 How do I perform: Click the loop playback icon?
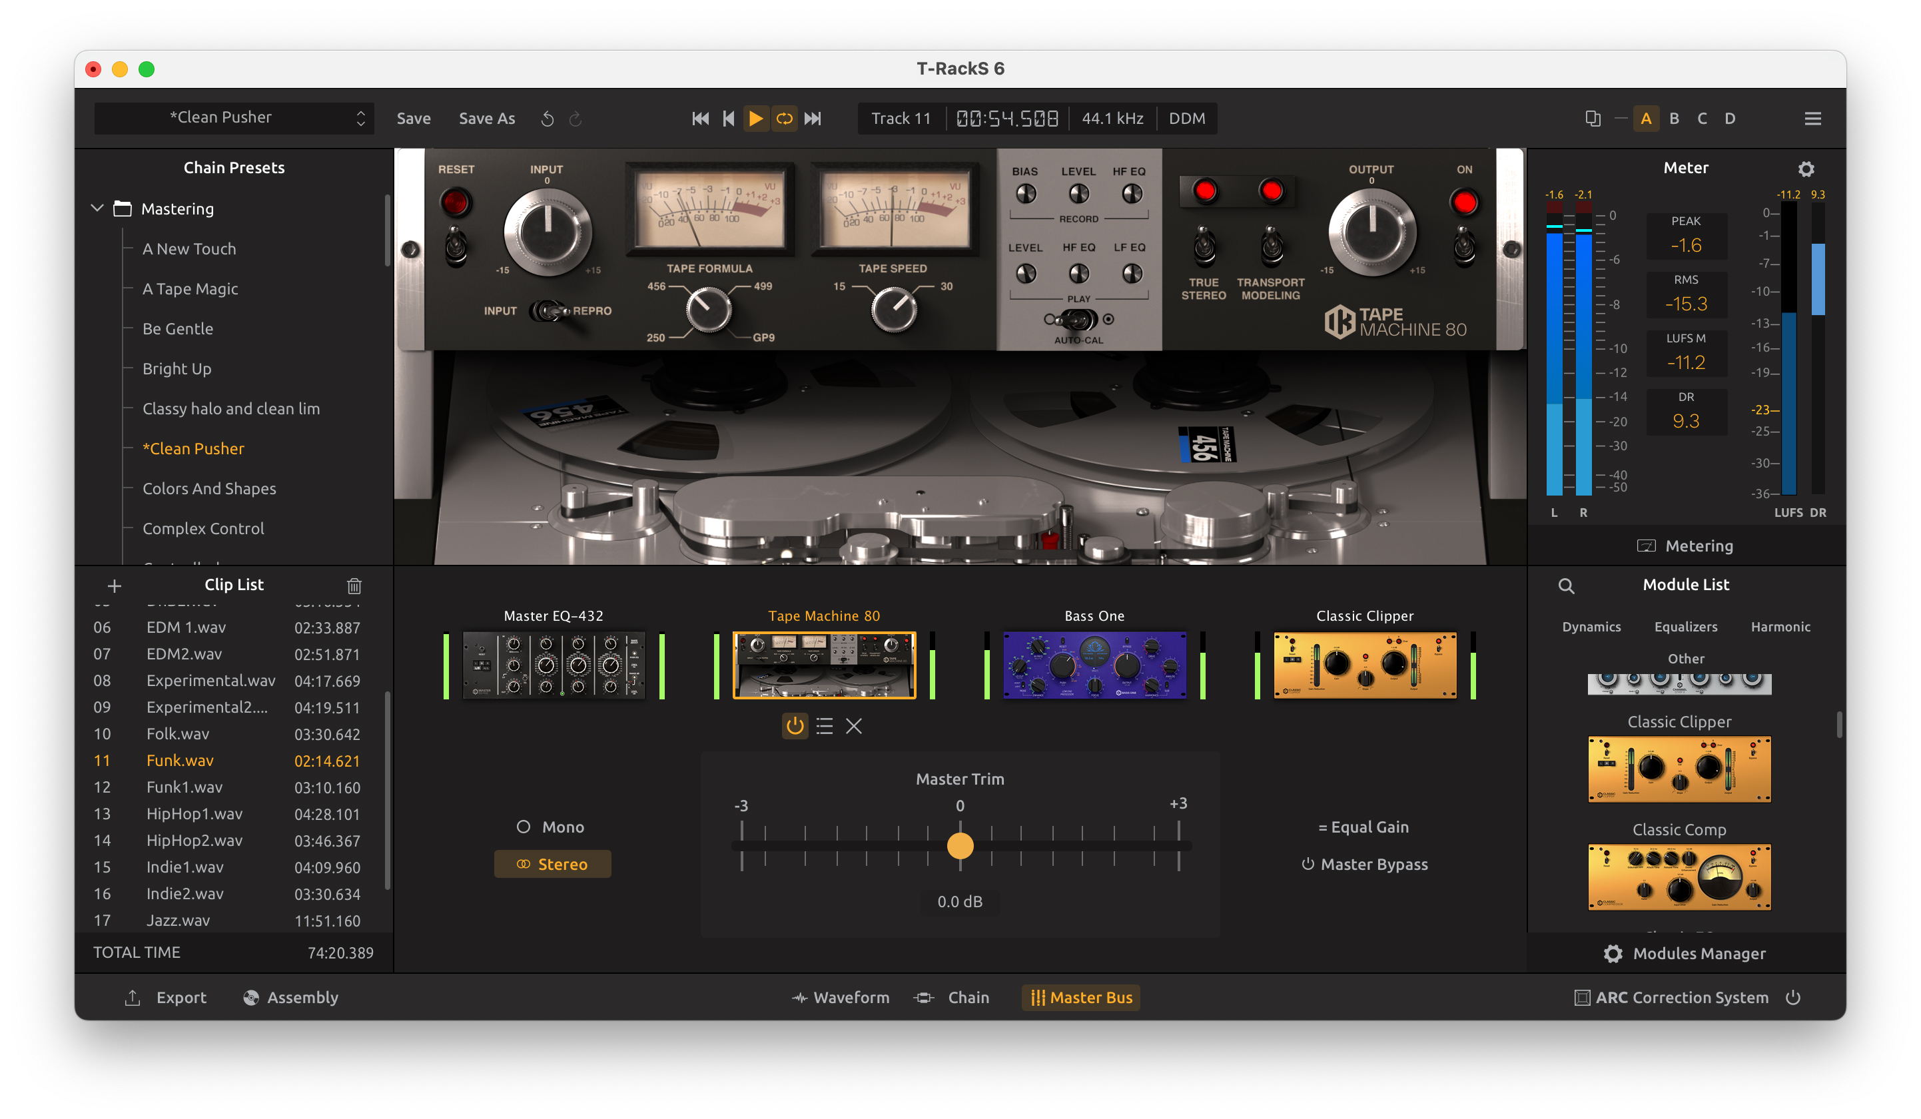pos(783,118)
